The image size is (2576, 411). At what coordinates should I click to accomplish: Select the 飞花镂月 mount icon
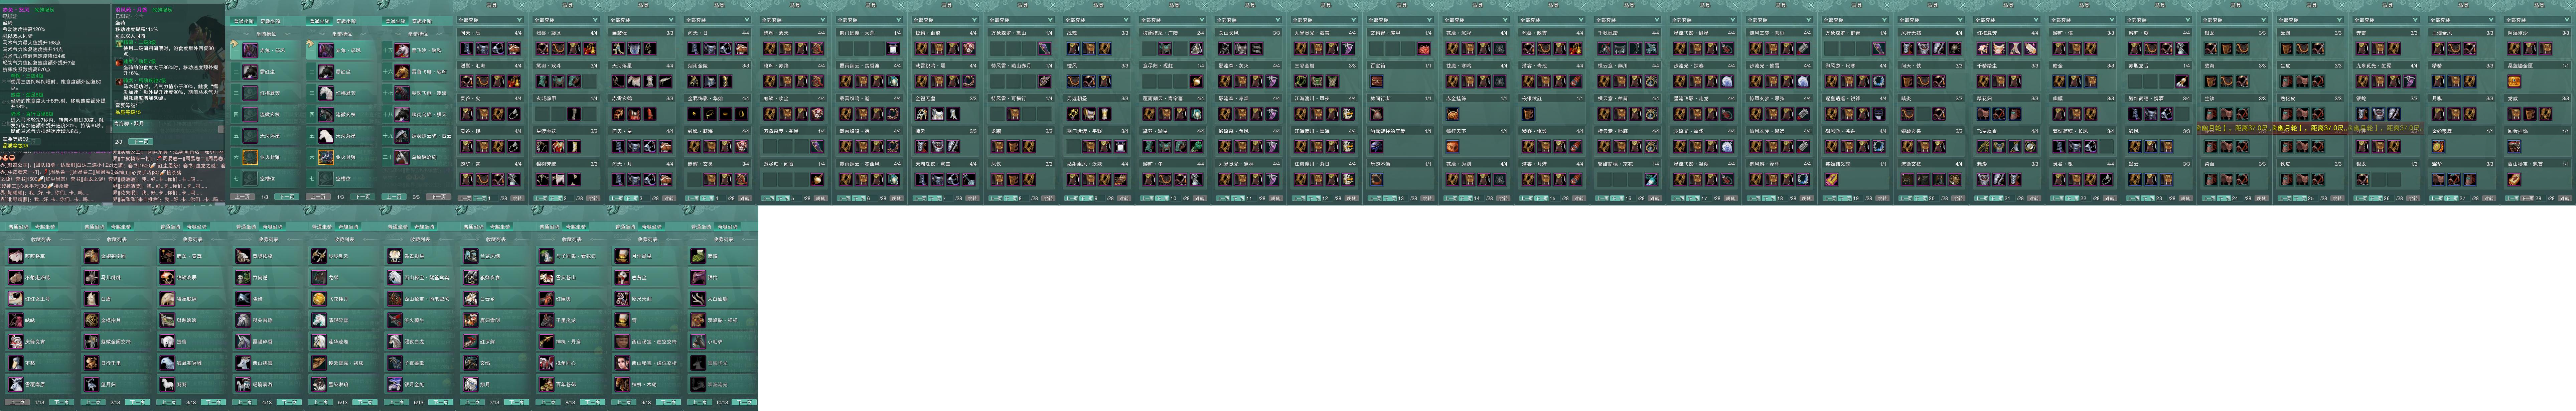tap(319, 299)
